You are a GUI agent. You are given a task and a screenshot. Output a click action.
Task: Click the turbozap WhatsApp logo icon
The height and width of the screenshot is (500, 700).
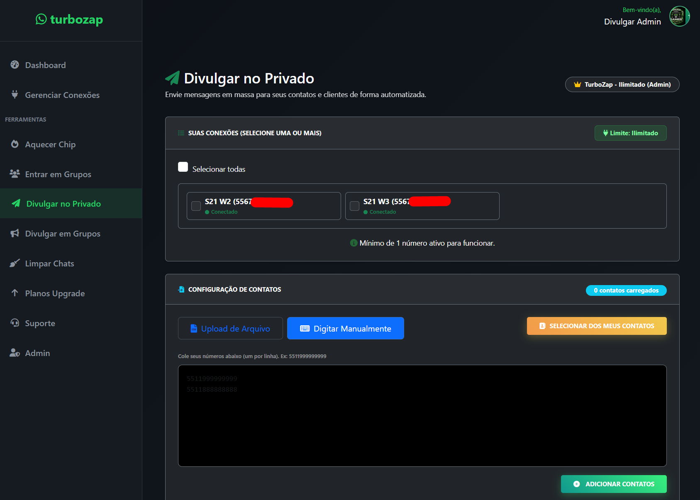41,19
